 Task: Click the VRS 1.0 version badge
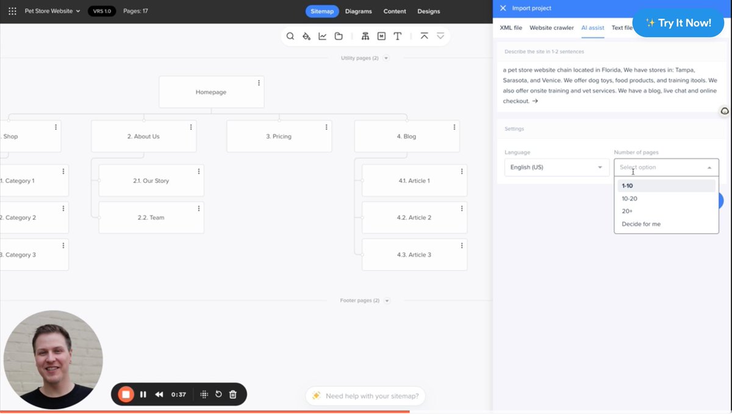(x=102, y=11)
